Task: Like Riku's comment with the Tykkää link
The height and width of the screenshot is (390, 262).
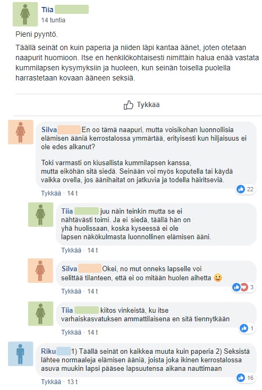Action: coord(51,382)
